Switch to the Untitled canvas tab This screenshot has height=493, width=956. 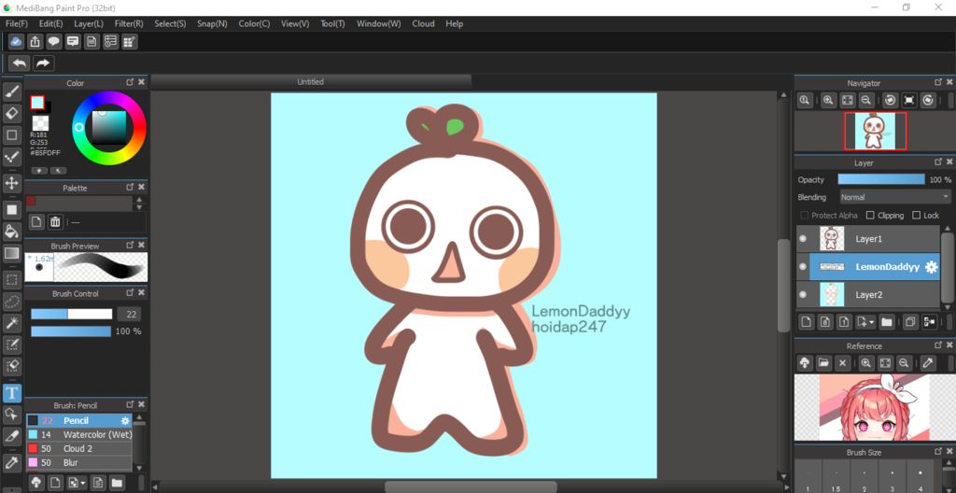pyautogui.click(x=311, y=82)
